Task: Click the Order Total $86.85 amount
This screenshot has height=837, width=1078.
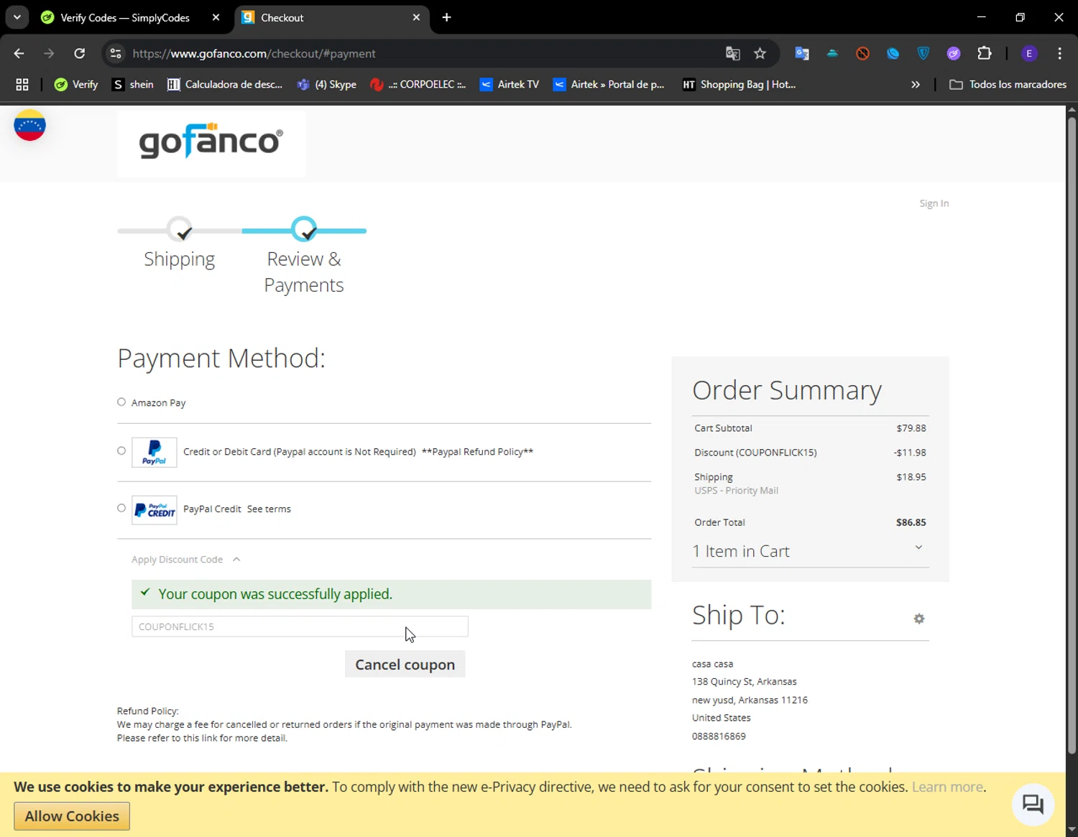Action: coord(911,522)
